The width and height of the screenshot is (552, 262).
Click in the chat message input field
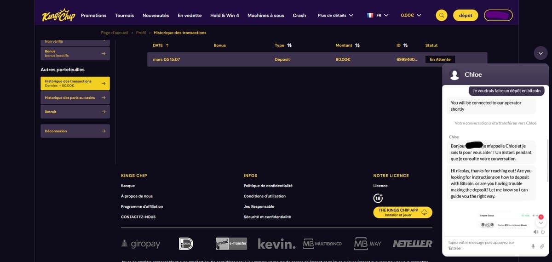[x=487, y=245]
